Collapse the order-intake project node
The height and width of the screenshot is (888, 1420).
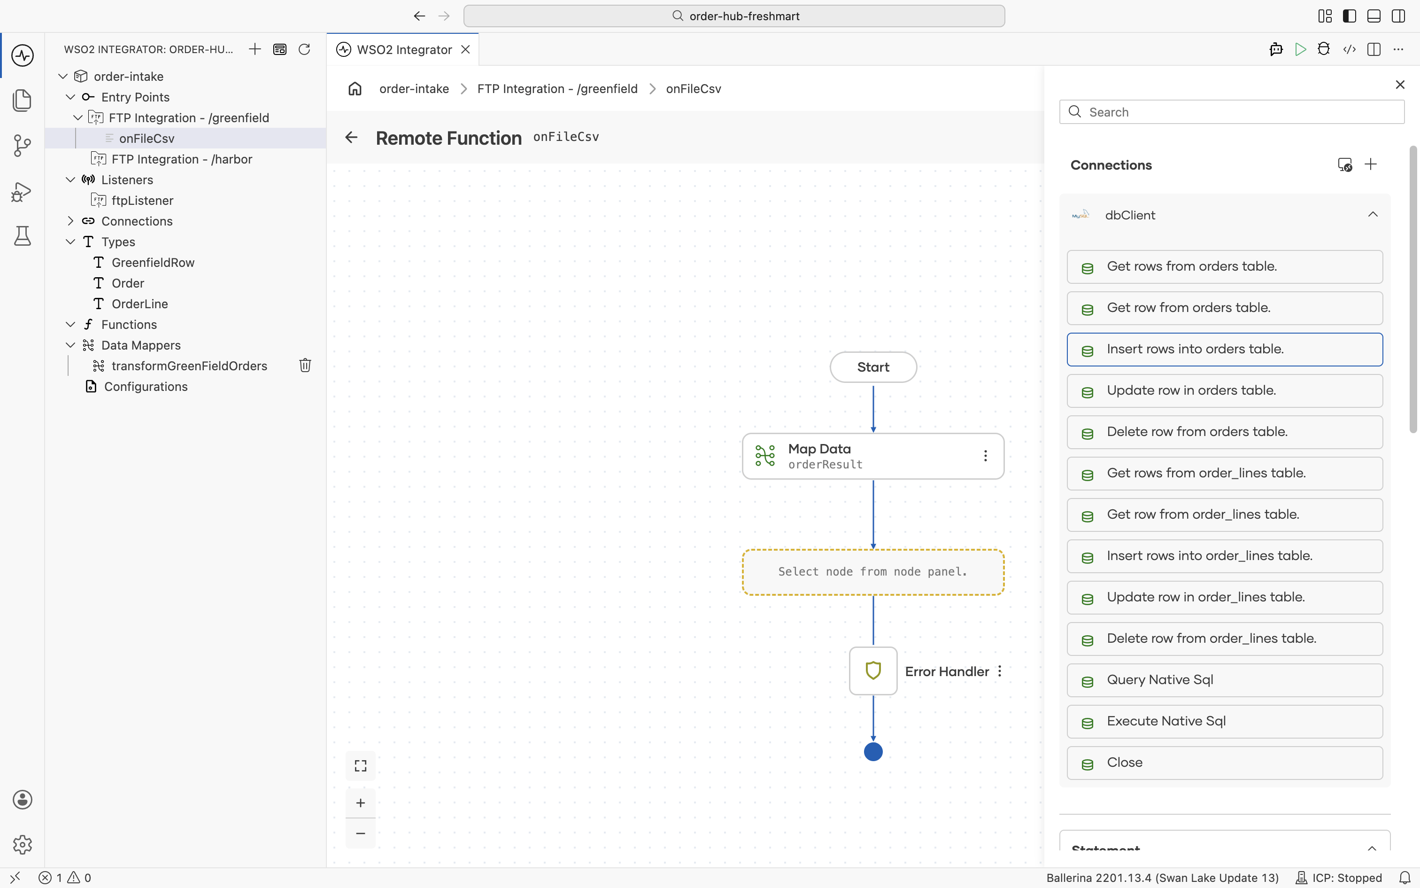pos(63,76)
